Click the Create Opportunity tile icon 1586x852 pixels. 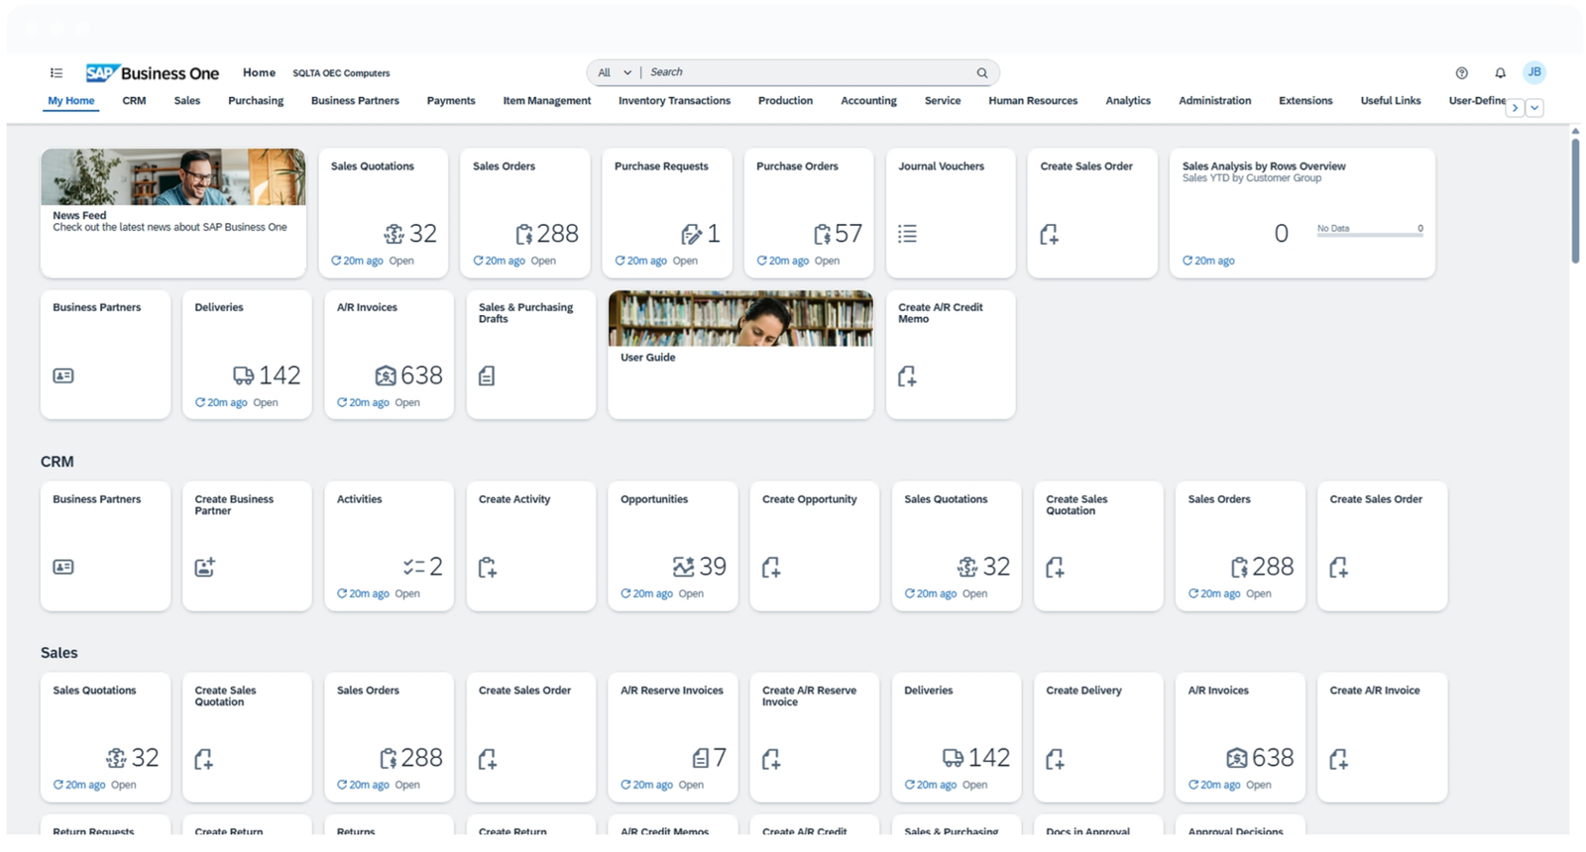tap(771, 568)
